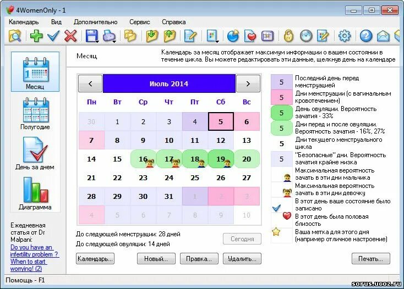This screenshot has height=289, width=404.
Task: Open settings with the gear icon
Action: [345, 36]
